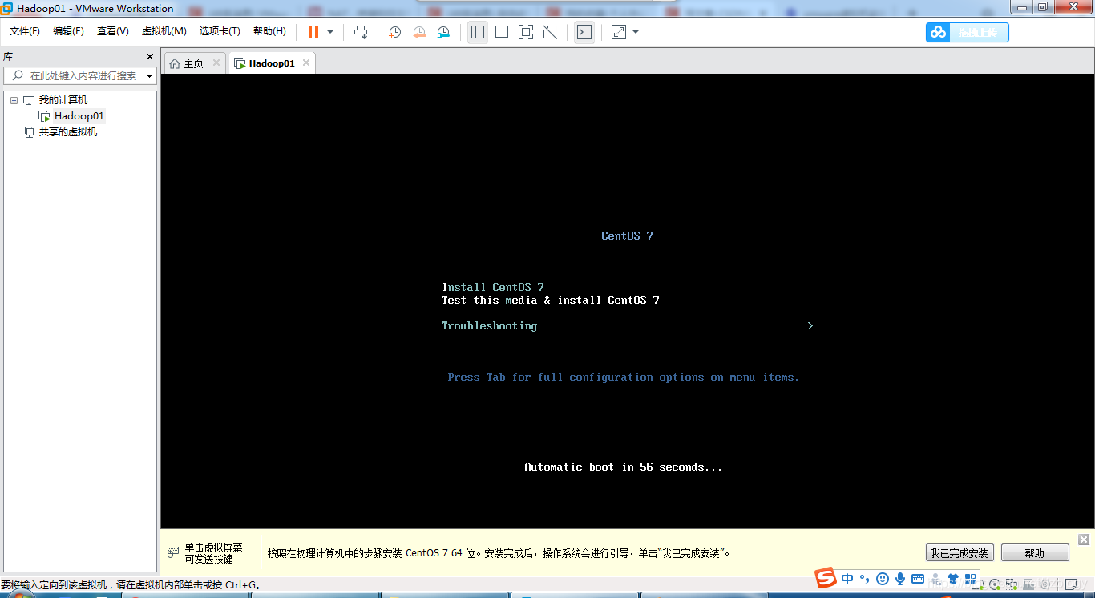Open the 编辑(E) menu
1095x598 pixels.
point(68,31)
